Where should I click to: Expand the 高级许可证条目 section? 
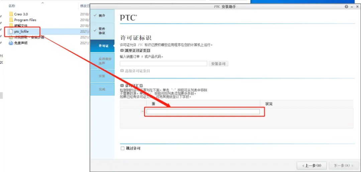point(122,71)
